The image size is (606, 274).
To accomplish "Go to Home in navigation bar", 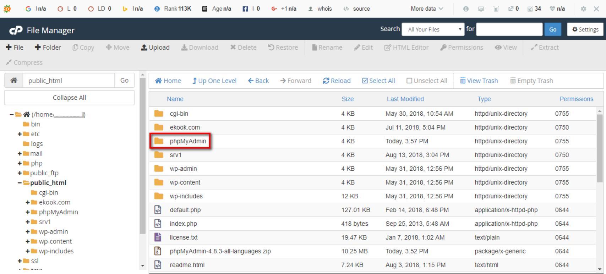I will [x=168, y=81].
